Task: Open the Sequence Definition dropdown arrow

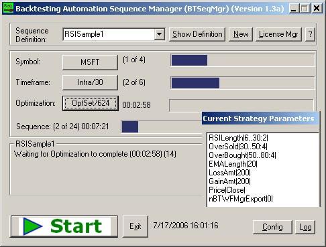Action: click(x=160, y=34)
